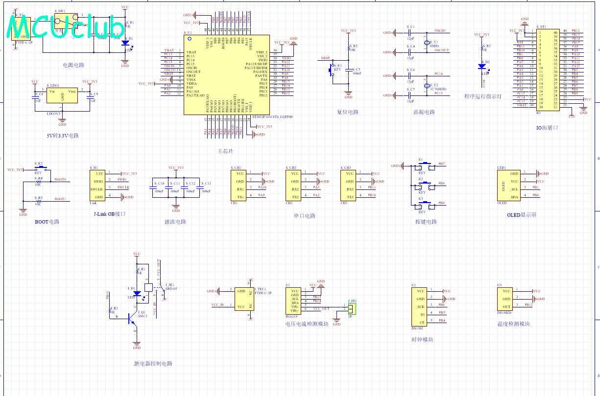Select the 8MHz crystal S_Y1

pos(427,43)
